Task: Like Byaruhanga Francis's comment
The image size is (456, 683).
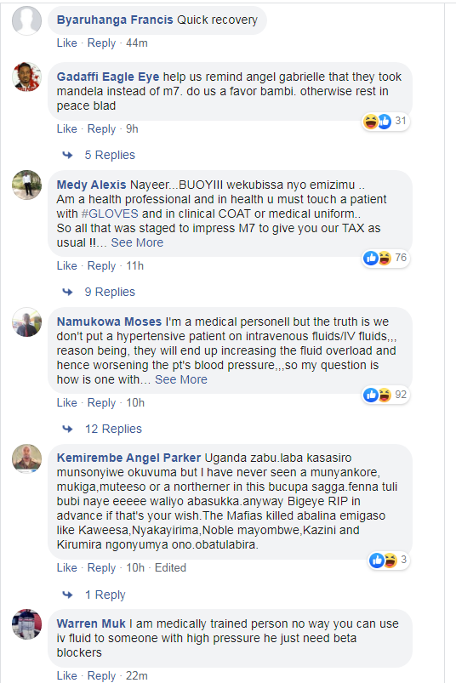Action: (66, 43)
